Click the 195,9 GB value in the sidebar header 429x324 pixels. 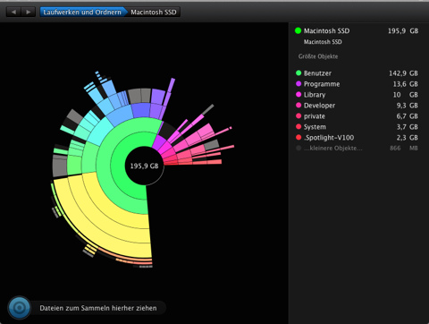(403, 30)
